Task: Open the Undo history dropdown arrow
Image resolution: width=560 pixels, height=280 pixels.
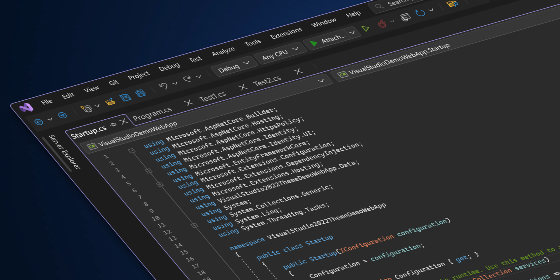Action: [175, 83]
